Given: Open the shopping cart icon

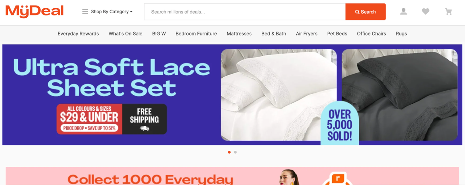Looking at the screenshot, I should (x=449, y=12).
